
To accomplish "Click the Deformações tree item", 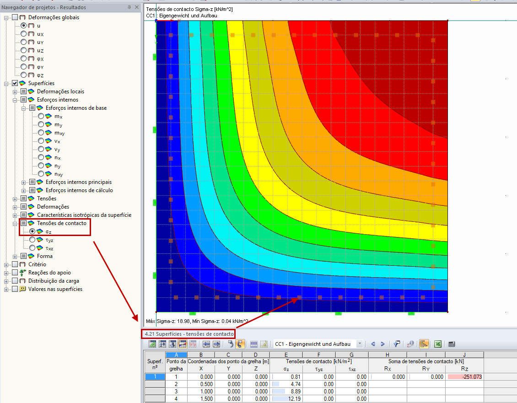I will point(53,207).
